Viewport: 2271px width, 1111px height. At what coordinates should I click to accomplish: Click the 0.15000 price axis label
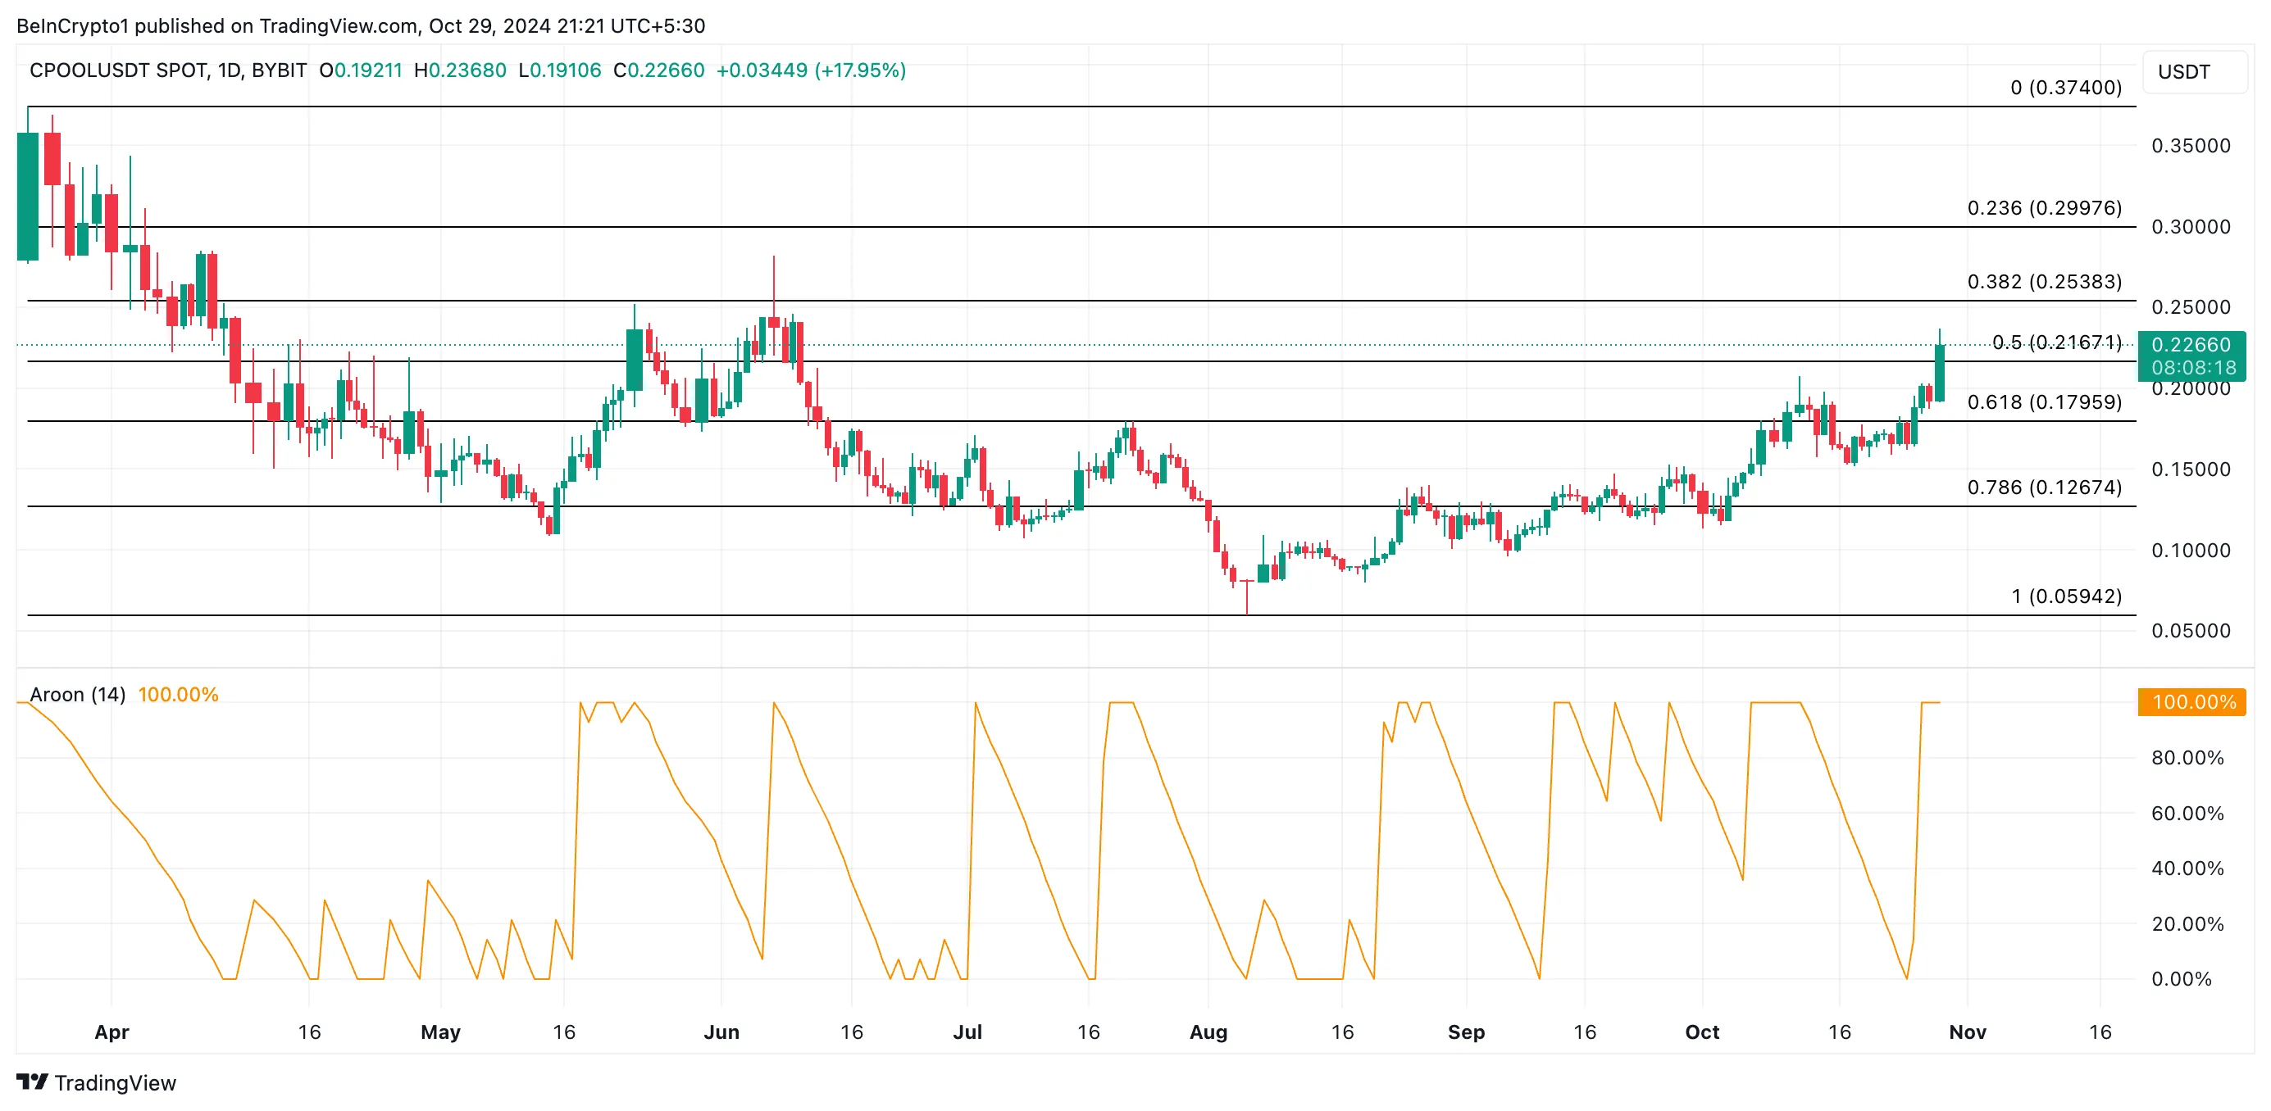pos(2191,469)
